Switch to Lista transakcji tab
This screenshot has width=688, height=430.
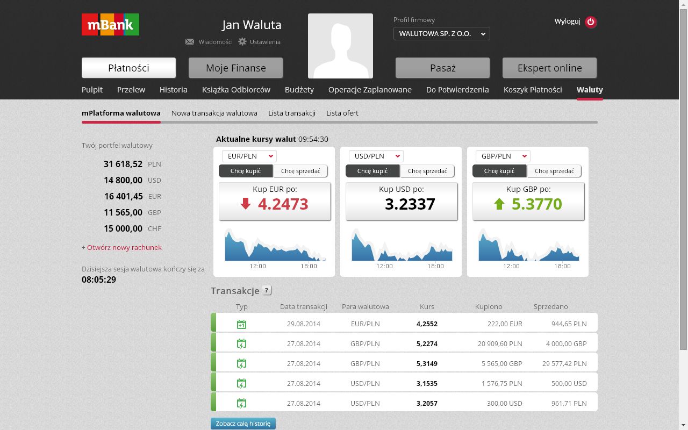[292, 113]
